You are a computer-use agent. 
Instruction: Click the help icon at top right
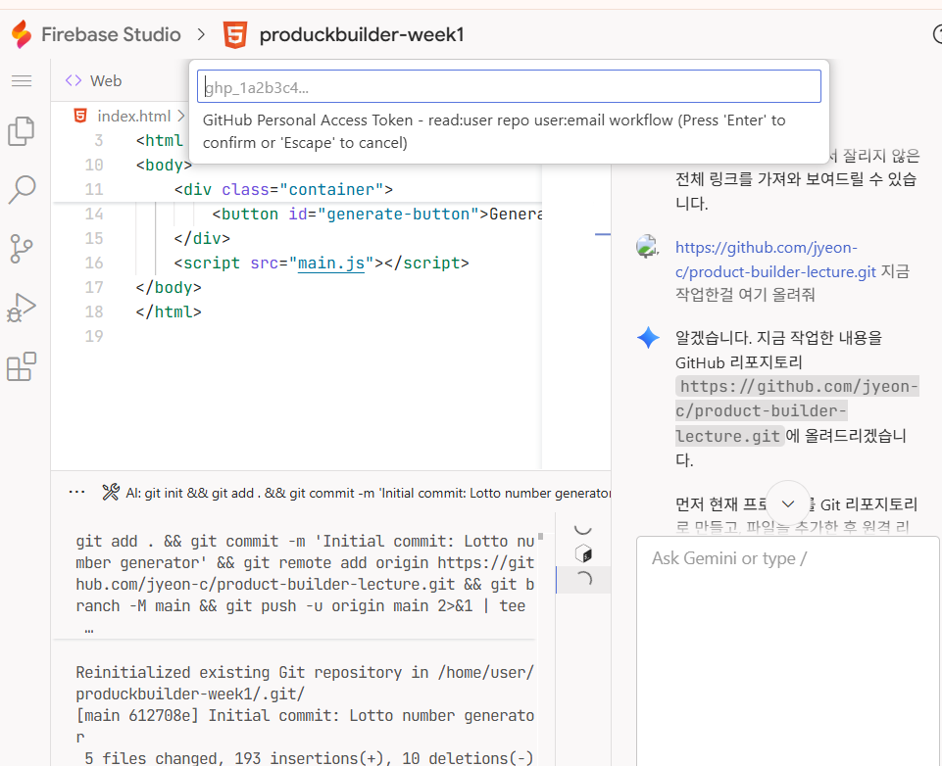937,34
